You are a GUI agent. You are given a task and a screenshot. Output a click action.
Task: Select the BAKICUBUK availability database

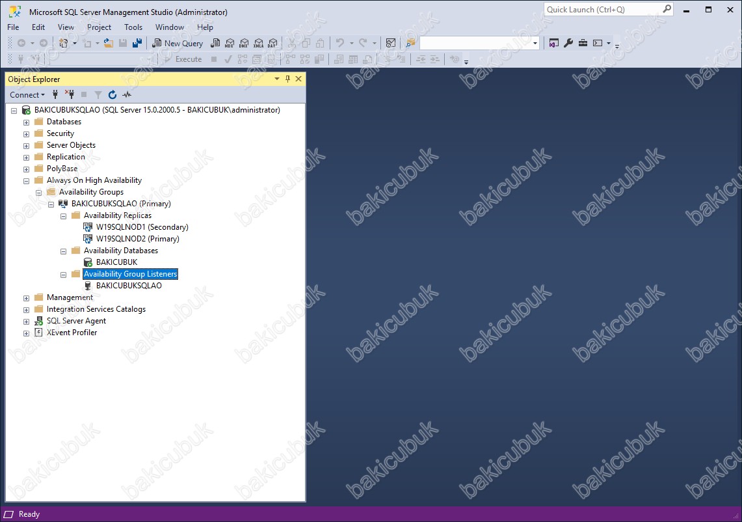coord(116,262)
